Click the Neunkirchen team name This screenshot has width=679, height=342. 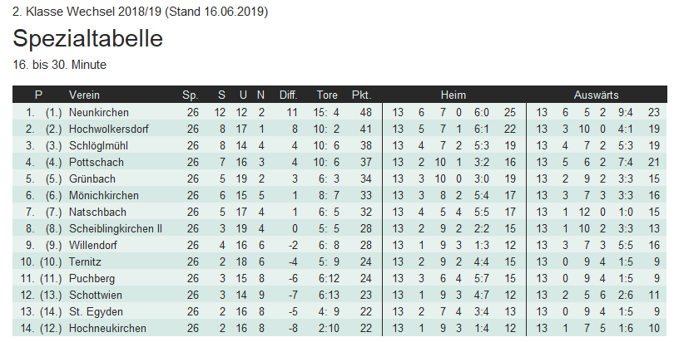click(x=99, y=112)
